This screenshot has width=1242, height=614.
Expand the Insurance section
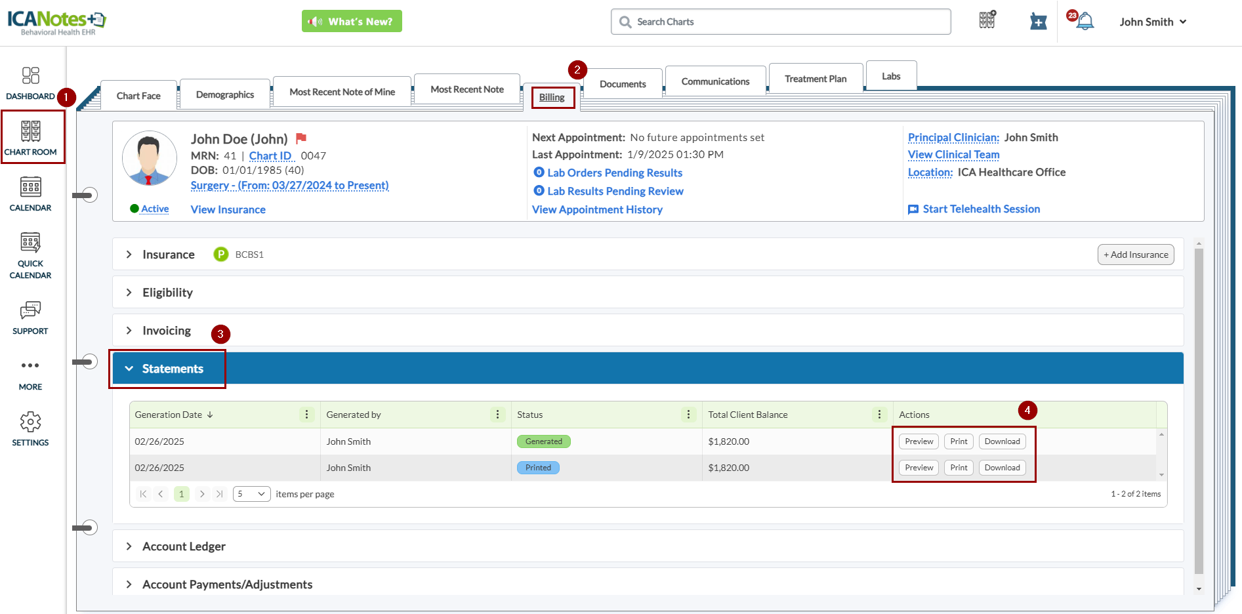(x=129, y=255)
